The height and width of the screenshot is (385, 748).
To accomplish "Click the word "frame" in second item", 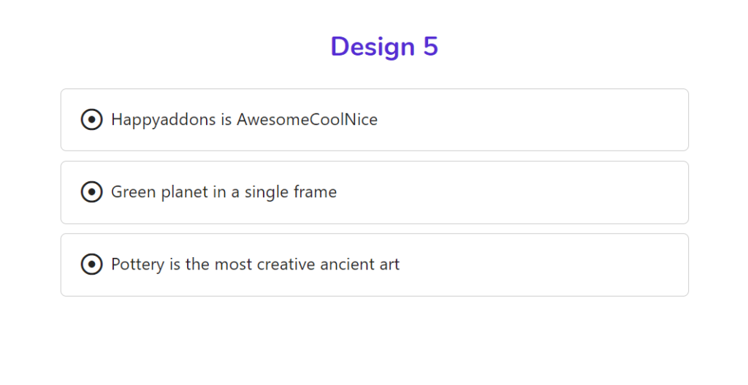I will coord(316,192).
